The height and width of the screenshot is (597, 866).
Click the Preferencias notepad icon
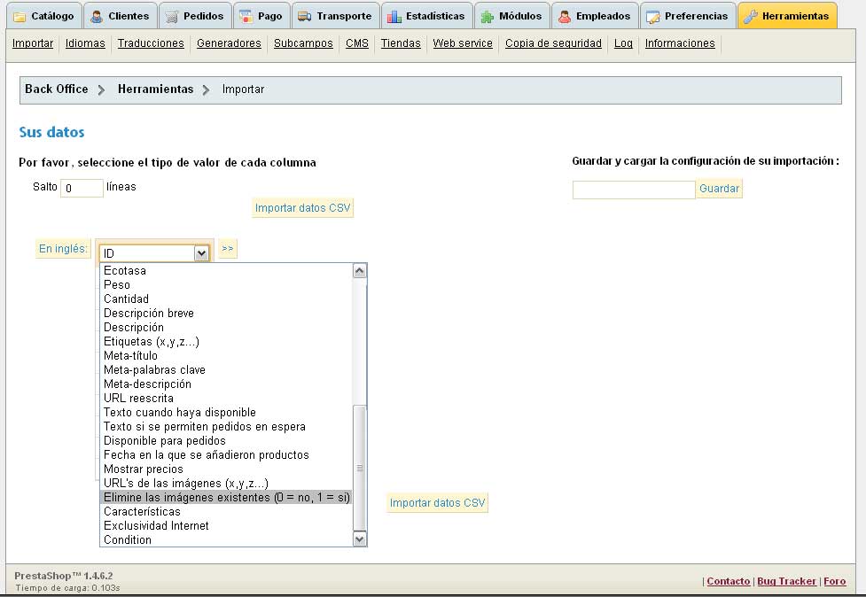coord(652,17)
